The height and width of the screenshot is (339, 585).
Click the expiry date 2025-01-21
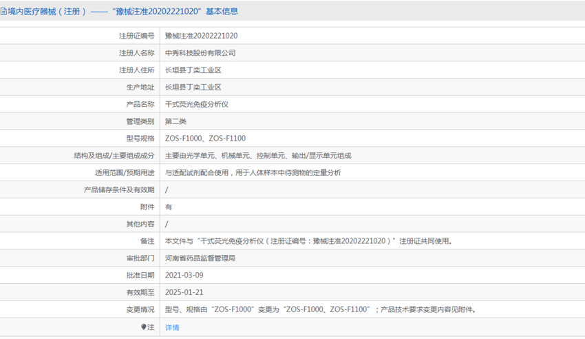[x=184, y=293]
